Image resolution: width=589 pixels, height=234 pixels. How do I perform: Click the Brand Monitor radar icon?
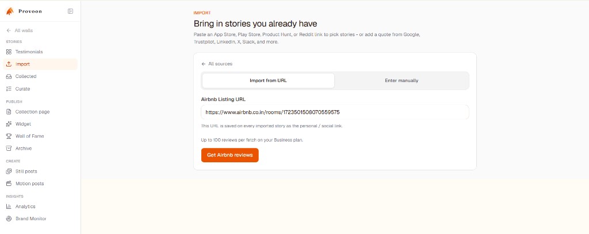pyautogui.click(x=9, y=219)
